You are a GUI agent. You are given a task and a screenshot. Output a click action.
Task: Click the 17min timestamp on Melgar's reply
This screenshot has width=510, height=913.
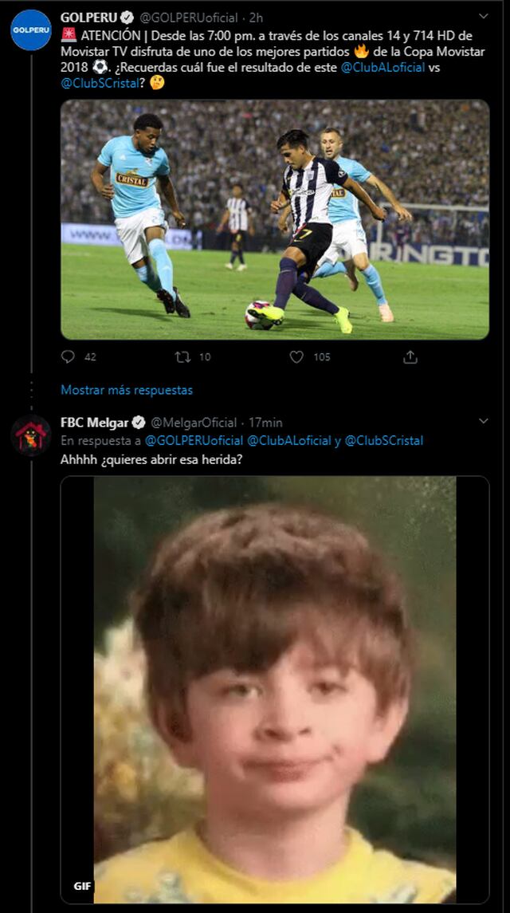(266, 422)
